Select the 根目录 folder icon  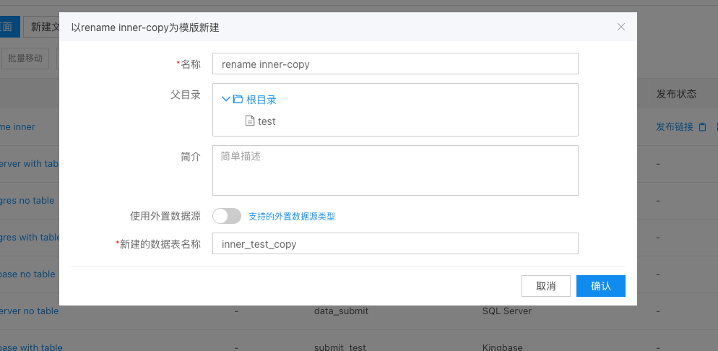click(x=238, y=99)
